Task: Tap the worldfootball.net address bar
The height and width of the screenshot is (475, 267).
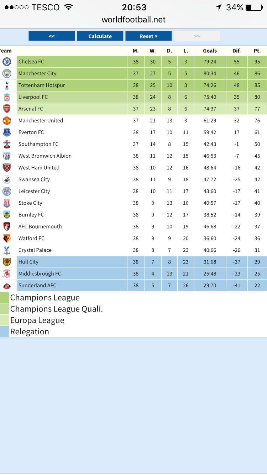Action: tap(133, 20)
